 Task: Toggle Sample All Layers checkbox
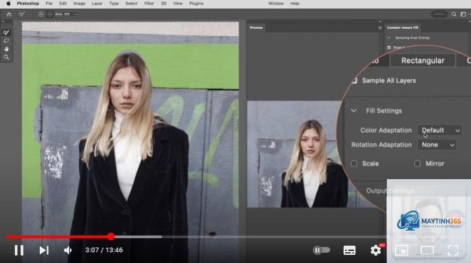click(x=355, y=81)
